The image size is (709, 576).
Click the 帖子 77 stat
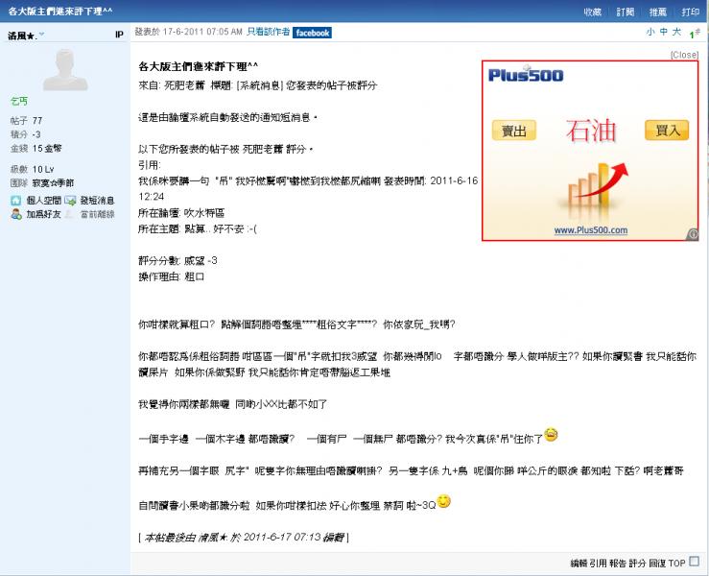click(x=26, y=121)
